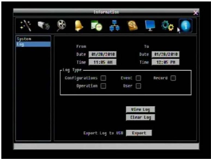
Task: Open the calendar clock schedule icon
Action: pos(97,26)
